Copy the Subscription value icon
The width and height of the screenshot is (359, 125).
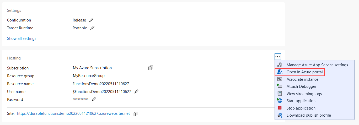click(151, 68)
